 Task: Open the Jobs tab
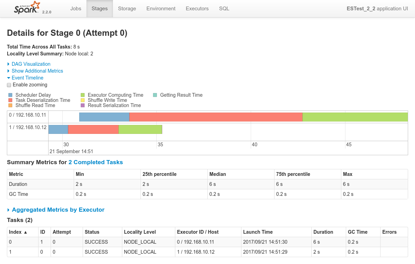coord(76,9)
